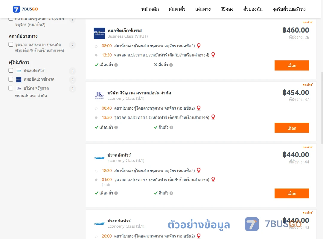The image size is (323, 239).
Task: Click the ฿454.00 price
Action: (x=296, y=92)
